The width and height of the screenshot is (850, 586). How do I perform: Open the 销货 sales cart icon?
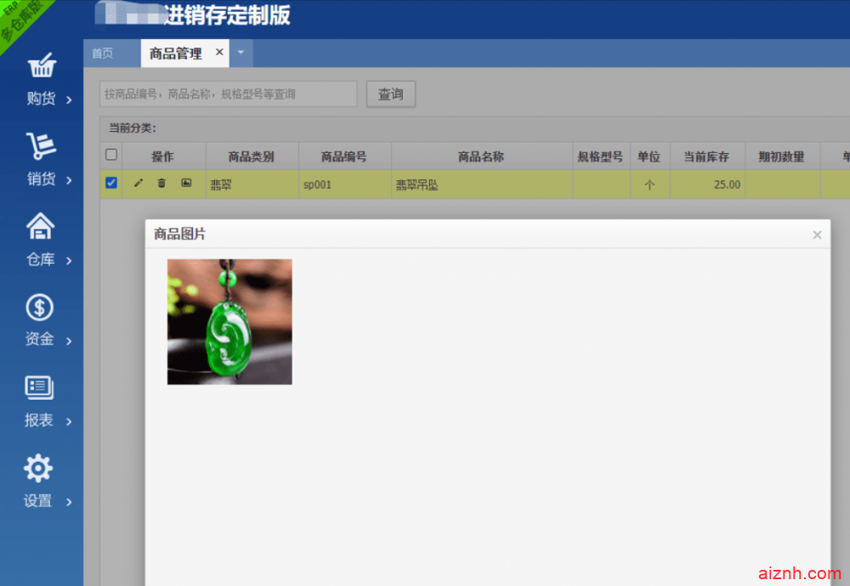[41, 145]
